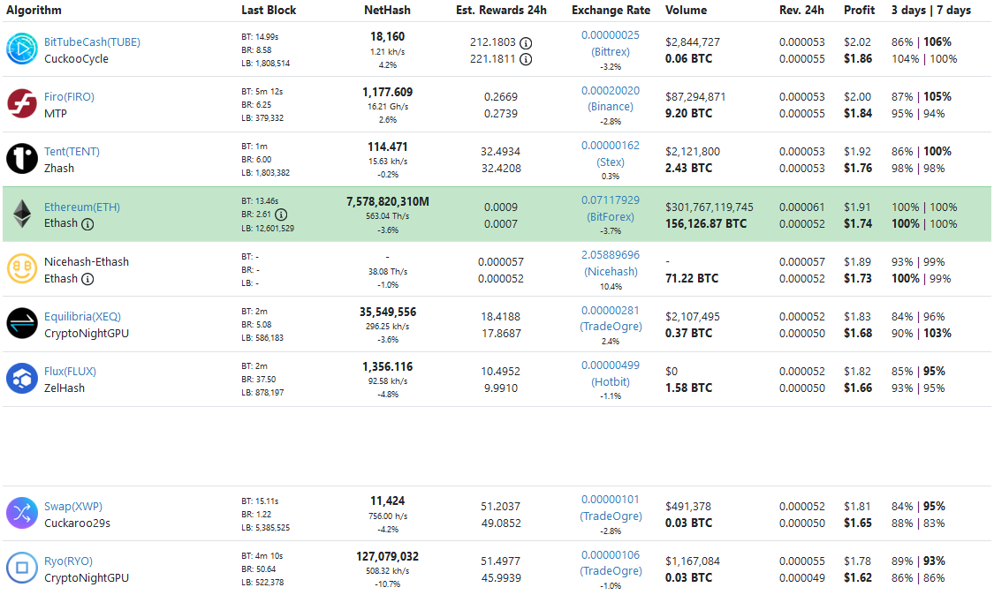Click the LB: 12,601,529 last block
The width and height of the screenshot is (994, 595).
pyautogui.click(x=268, y=228)
